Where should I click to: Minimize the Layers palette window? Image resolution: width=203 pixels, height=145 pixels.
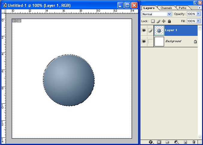(195, 3)
